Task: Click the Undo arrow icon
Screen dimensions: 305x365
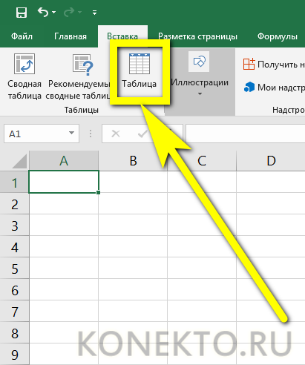Action: pyautogui.click(x=43, y=12)
